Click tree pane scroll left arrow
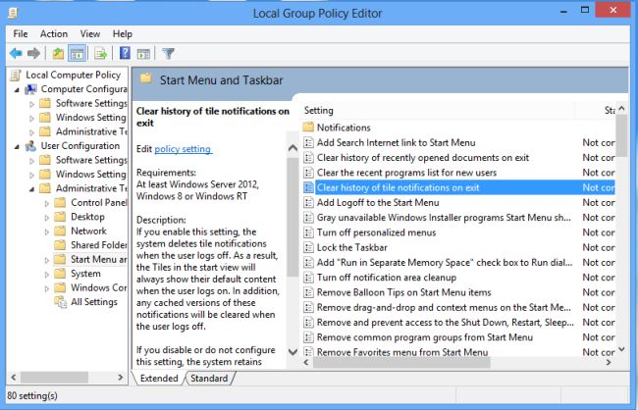The image size is (638, 410). 14,378
